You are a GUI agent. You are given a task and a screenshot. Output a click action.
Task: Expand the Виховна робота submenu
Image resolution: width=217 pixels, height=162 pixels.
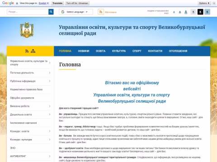click(x=50, y=106)
